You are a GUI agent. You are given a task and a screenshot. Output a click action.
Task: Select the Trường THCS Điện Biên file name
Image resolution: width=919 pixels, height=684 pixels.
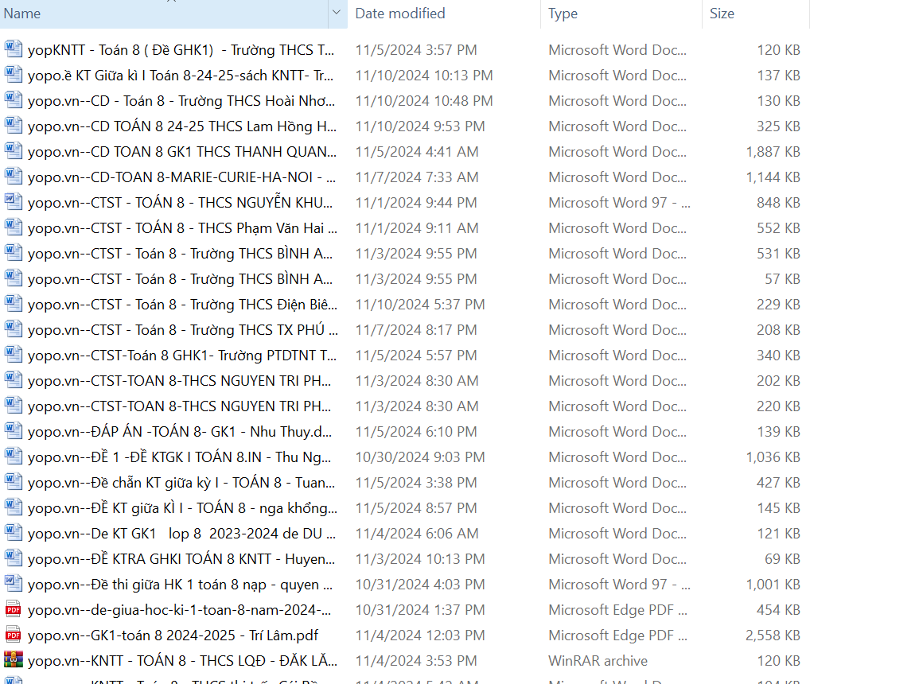182,305
